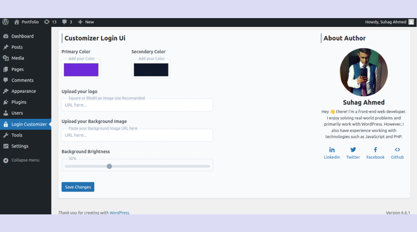The height and width of the screenshot is (232, 417).
Task: Click Save Changes button
Action: [x=78, y=187]
